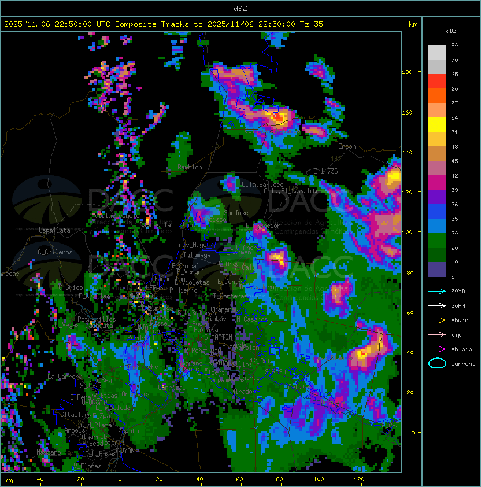
Task: Pick the light blue 30–35 dBZ swatch
Action: pos(437,226)
